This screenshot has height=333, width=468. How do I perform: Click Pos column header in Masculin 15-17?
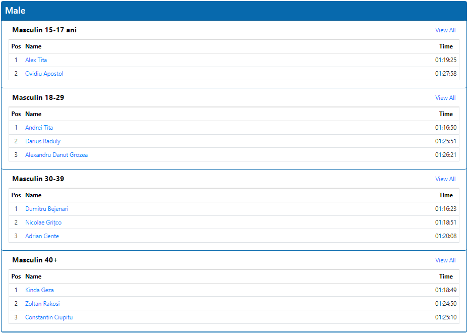pos(16,46)
